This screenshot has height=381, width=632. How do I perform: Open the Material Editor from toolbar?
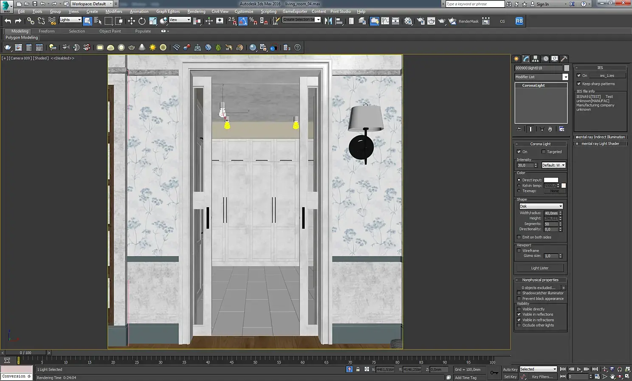(x=409, y=21)
